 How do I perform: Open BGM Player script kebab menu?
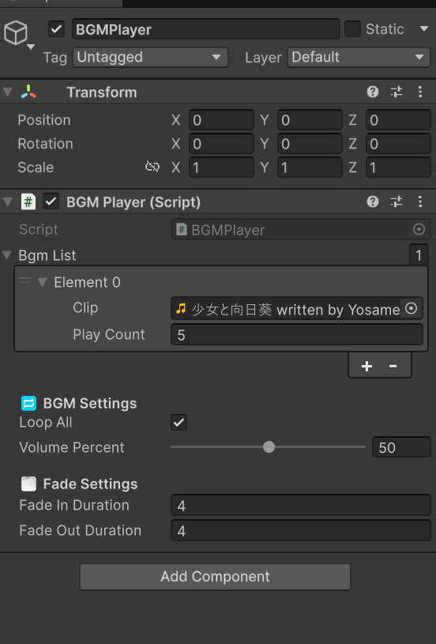point(420,201)
